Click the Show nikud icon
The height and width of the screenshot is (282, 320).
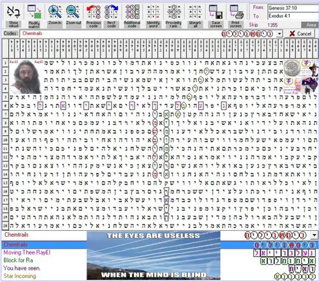(13, 12)
